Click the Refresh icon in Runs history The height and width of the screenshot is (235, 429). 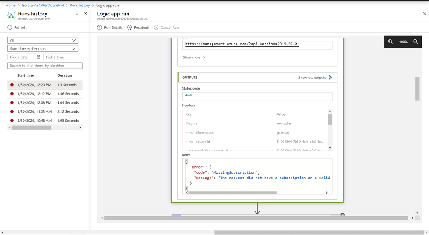pos(9,27)
